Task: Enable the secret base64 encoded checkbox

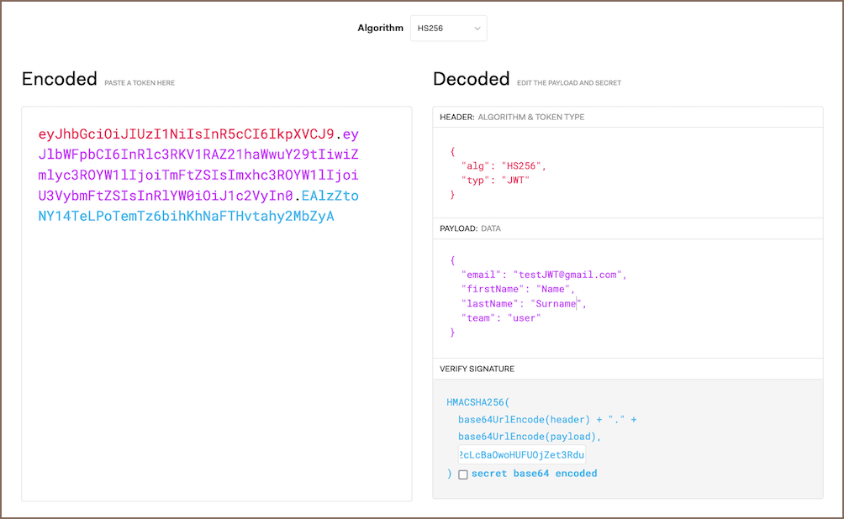Action: (463, 474)
